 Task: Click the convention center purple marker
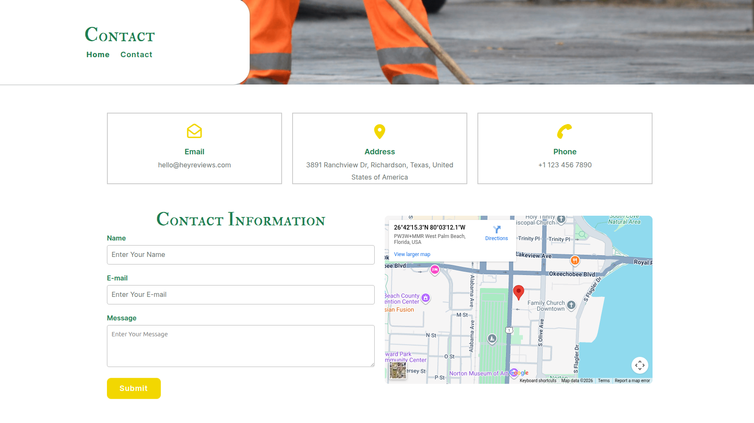click(426, 298)
